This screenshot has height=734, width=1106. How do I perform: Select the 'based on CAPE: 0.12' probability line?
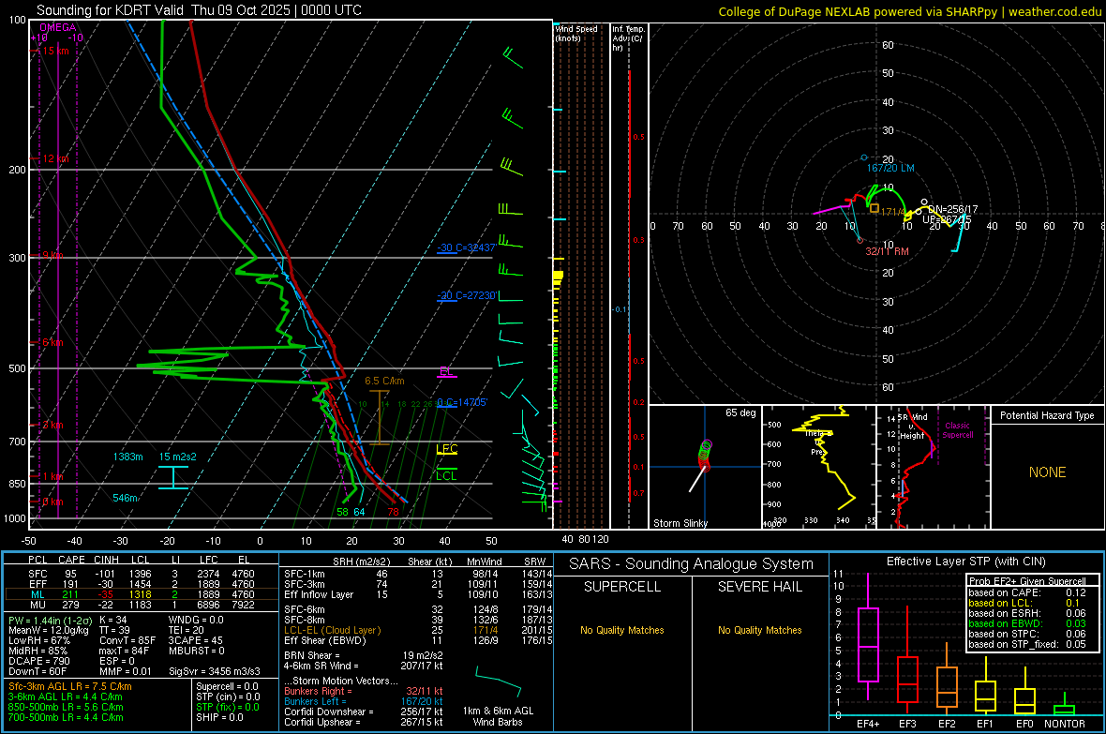tap(1027, 592)
